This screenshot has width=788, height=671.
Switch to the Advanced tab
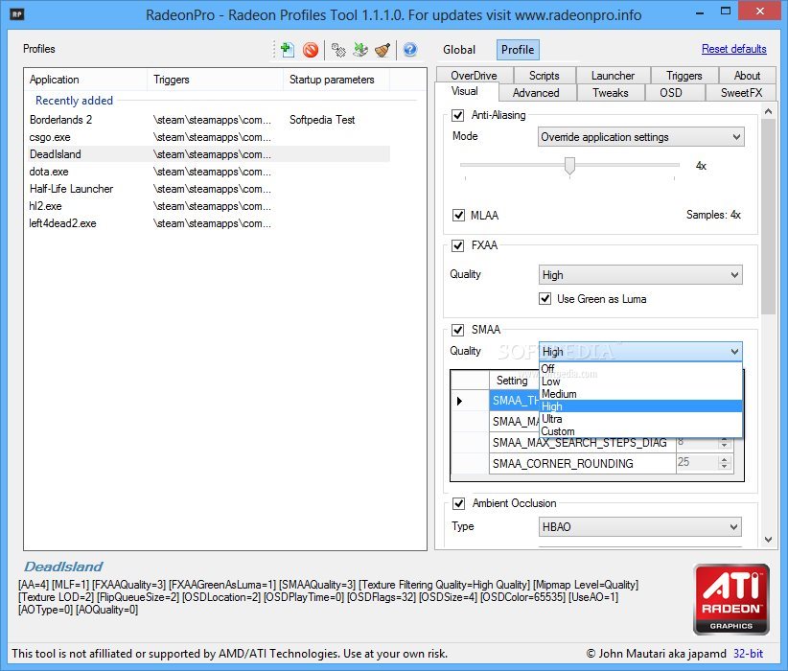coord(536,93)
